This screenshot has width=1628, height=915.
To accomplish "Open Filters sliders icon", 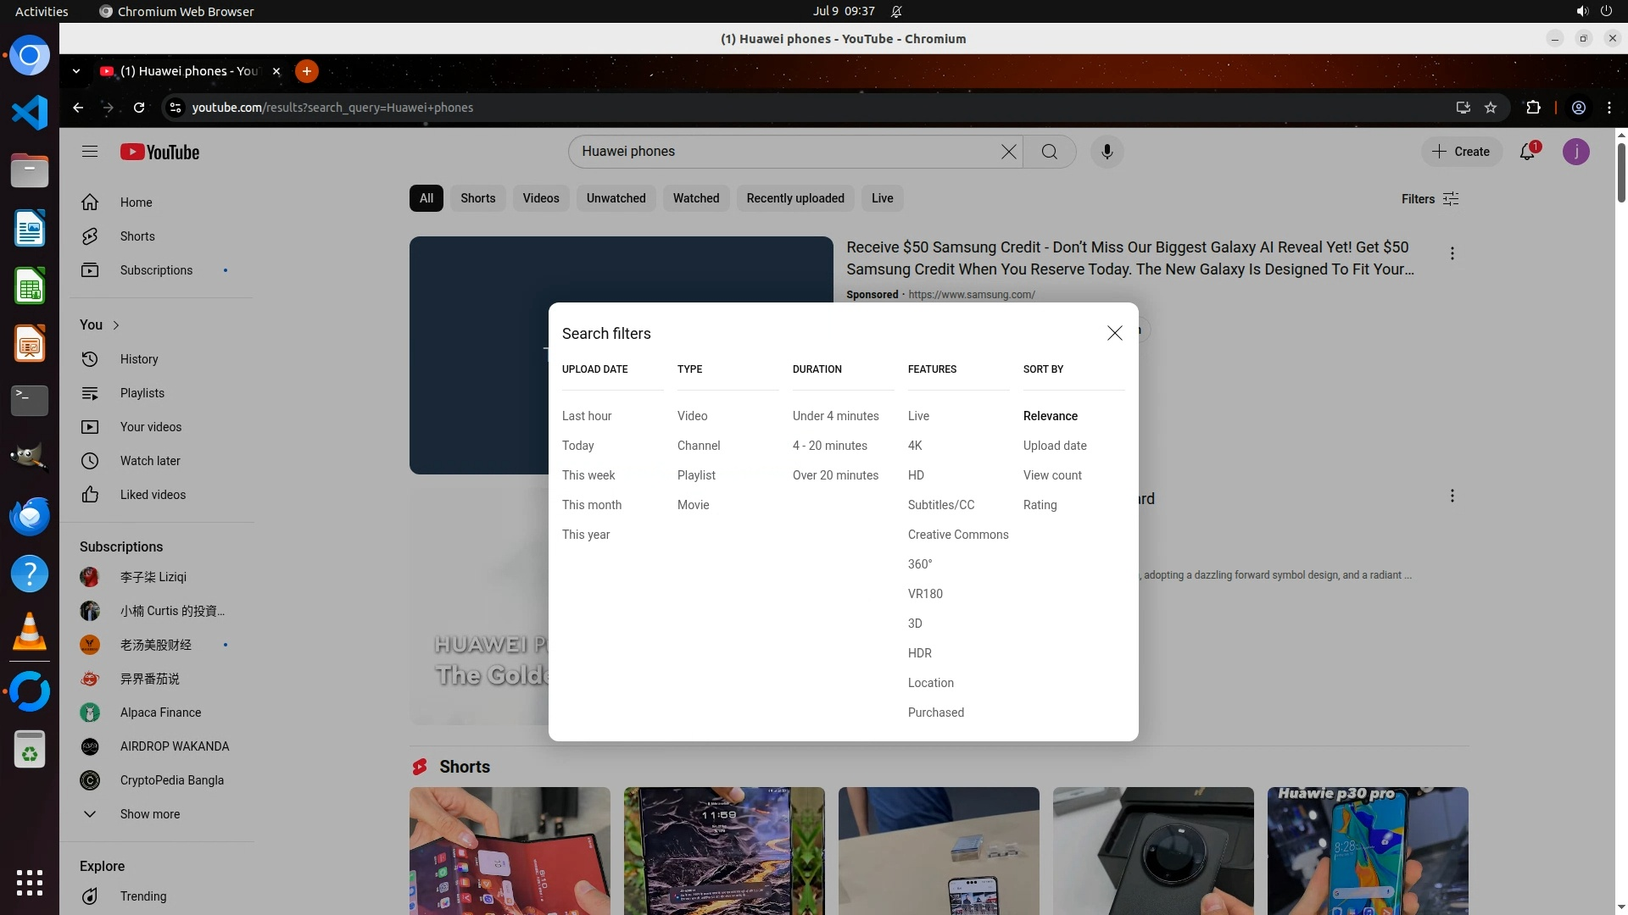I will [x=1451, y=199].
